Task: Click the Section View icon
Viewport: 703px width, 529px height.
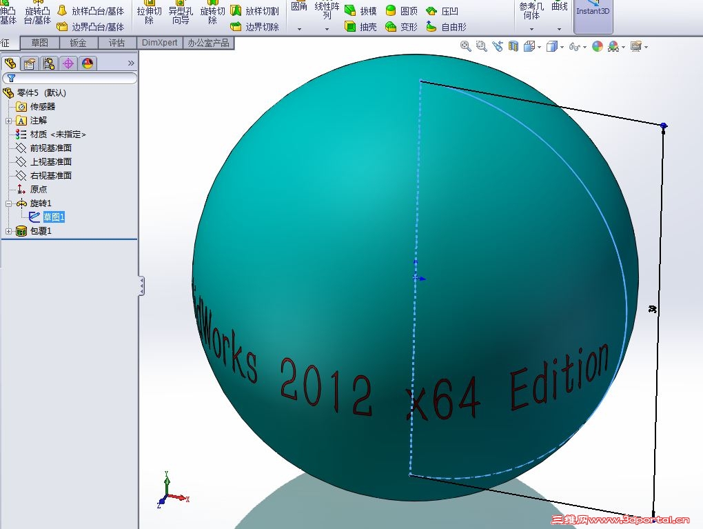Action: click(513, 46)
